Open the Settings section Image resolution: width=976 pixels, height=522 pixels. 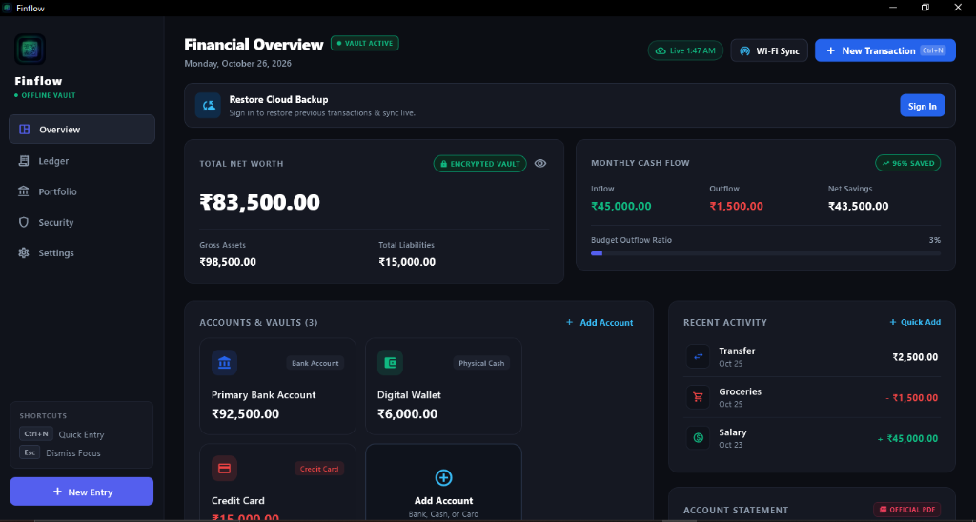[x=82, y=253]
